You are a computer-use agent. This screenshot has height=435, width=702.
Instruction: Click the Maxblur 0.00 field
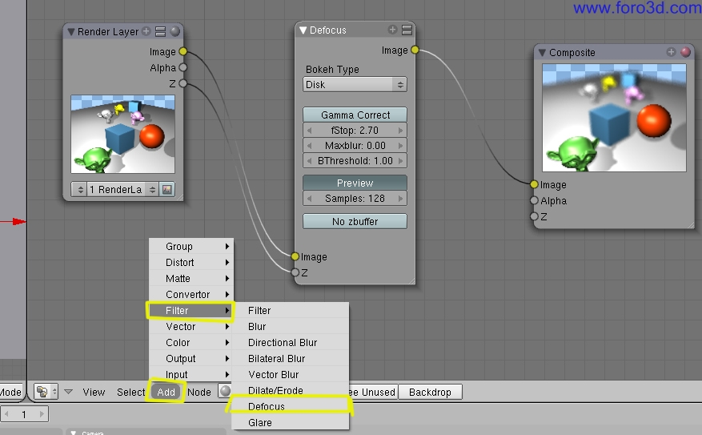tap(355, 146)
